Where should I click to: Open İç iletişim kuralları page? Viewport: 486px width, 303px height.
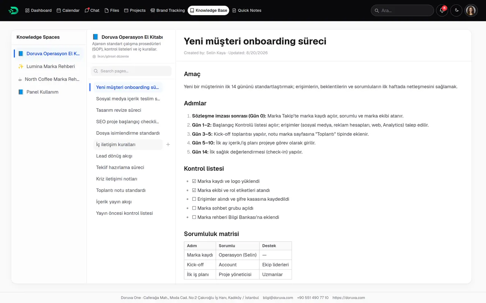[x=128, y=144]
